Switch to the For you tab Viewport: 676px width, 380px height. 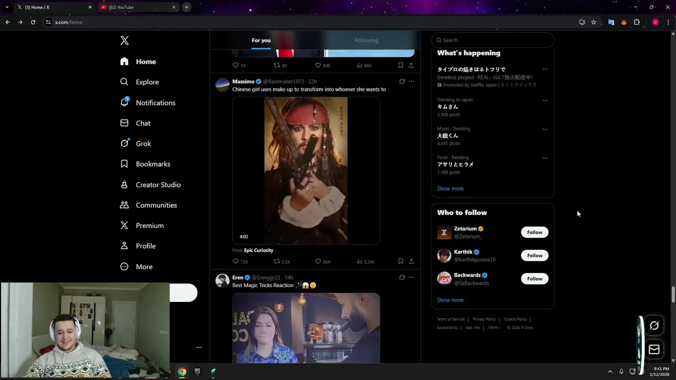261,40
